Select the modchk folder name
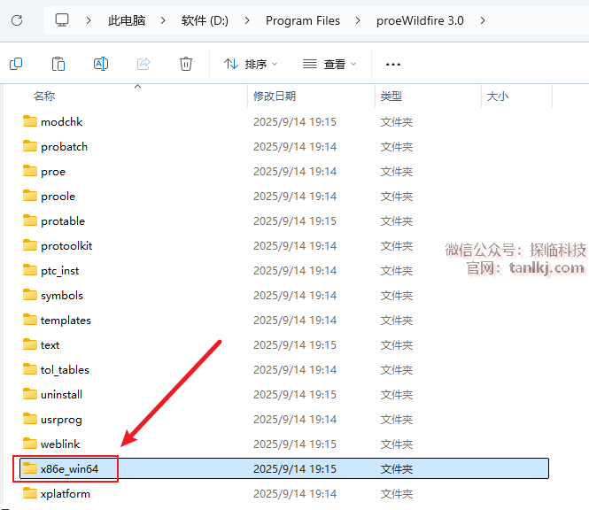This screenshot has height=510, width=589. pyautogui.click(x=62, y=121)
